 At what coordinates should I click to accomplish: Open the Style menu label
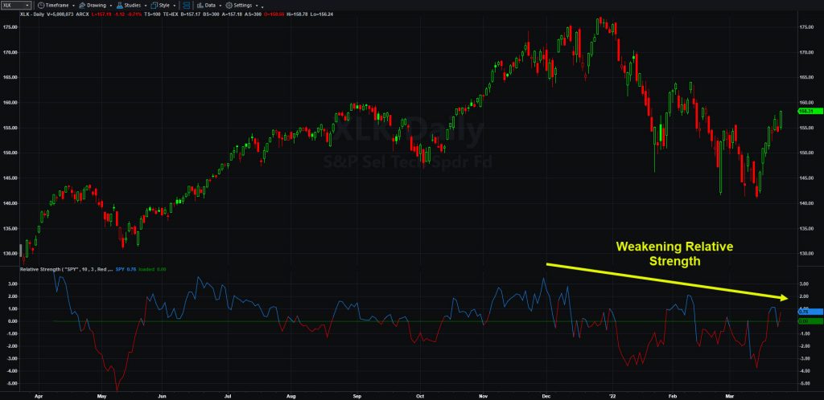(x=164, y=6)
